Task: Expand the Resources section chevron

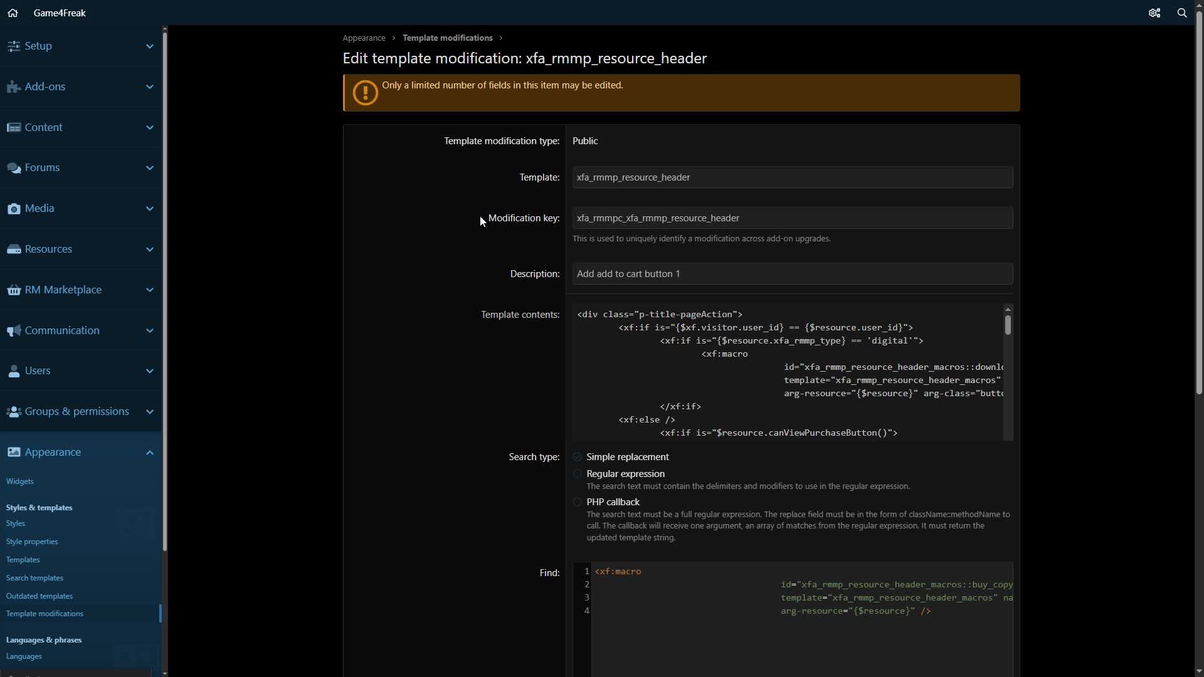Action: [x=149, y=249]
